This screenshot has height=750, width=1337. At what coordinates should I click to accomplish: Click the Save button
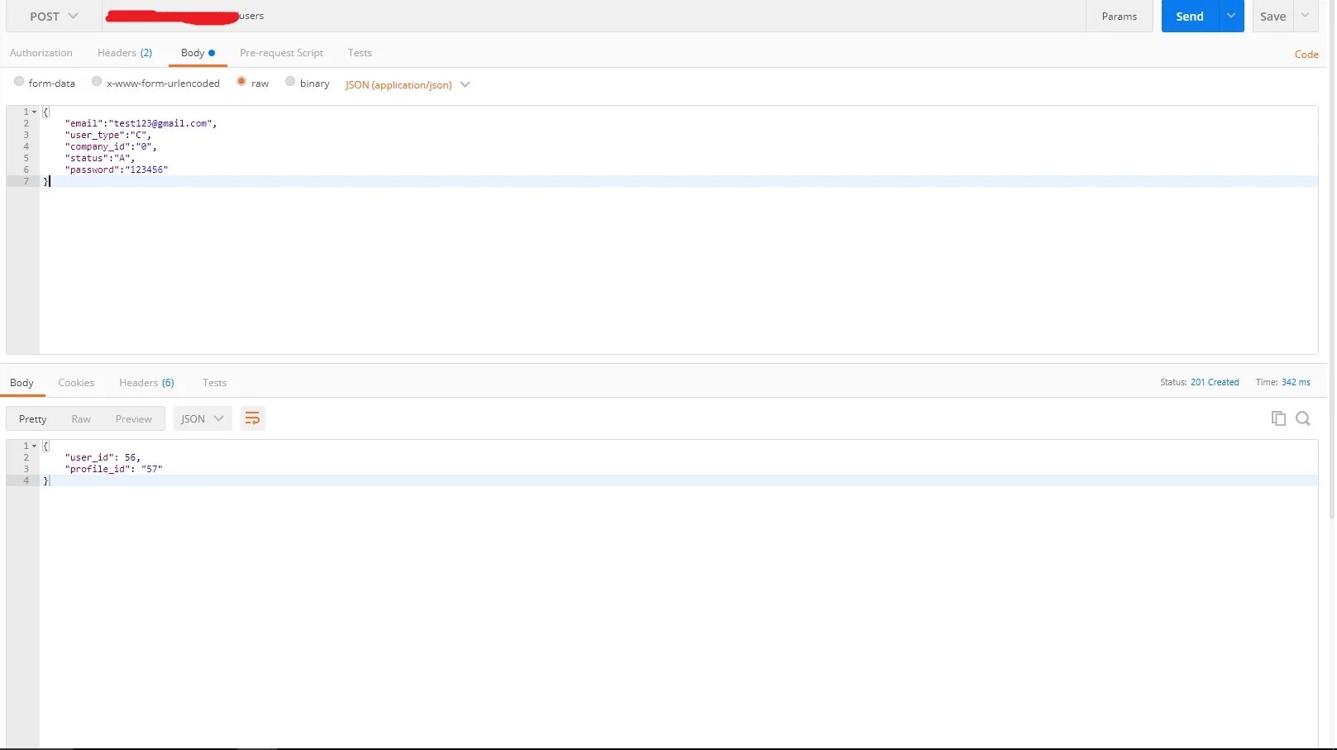coord(1273,16)
